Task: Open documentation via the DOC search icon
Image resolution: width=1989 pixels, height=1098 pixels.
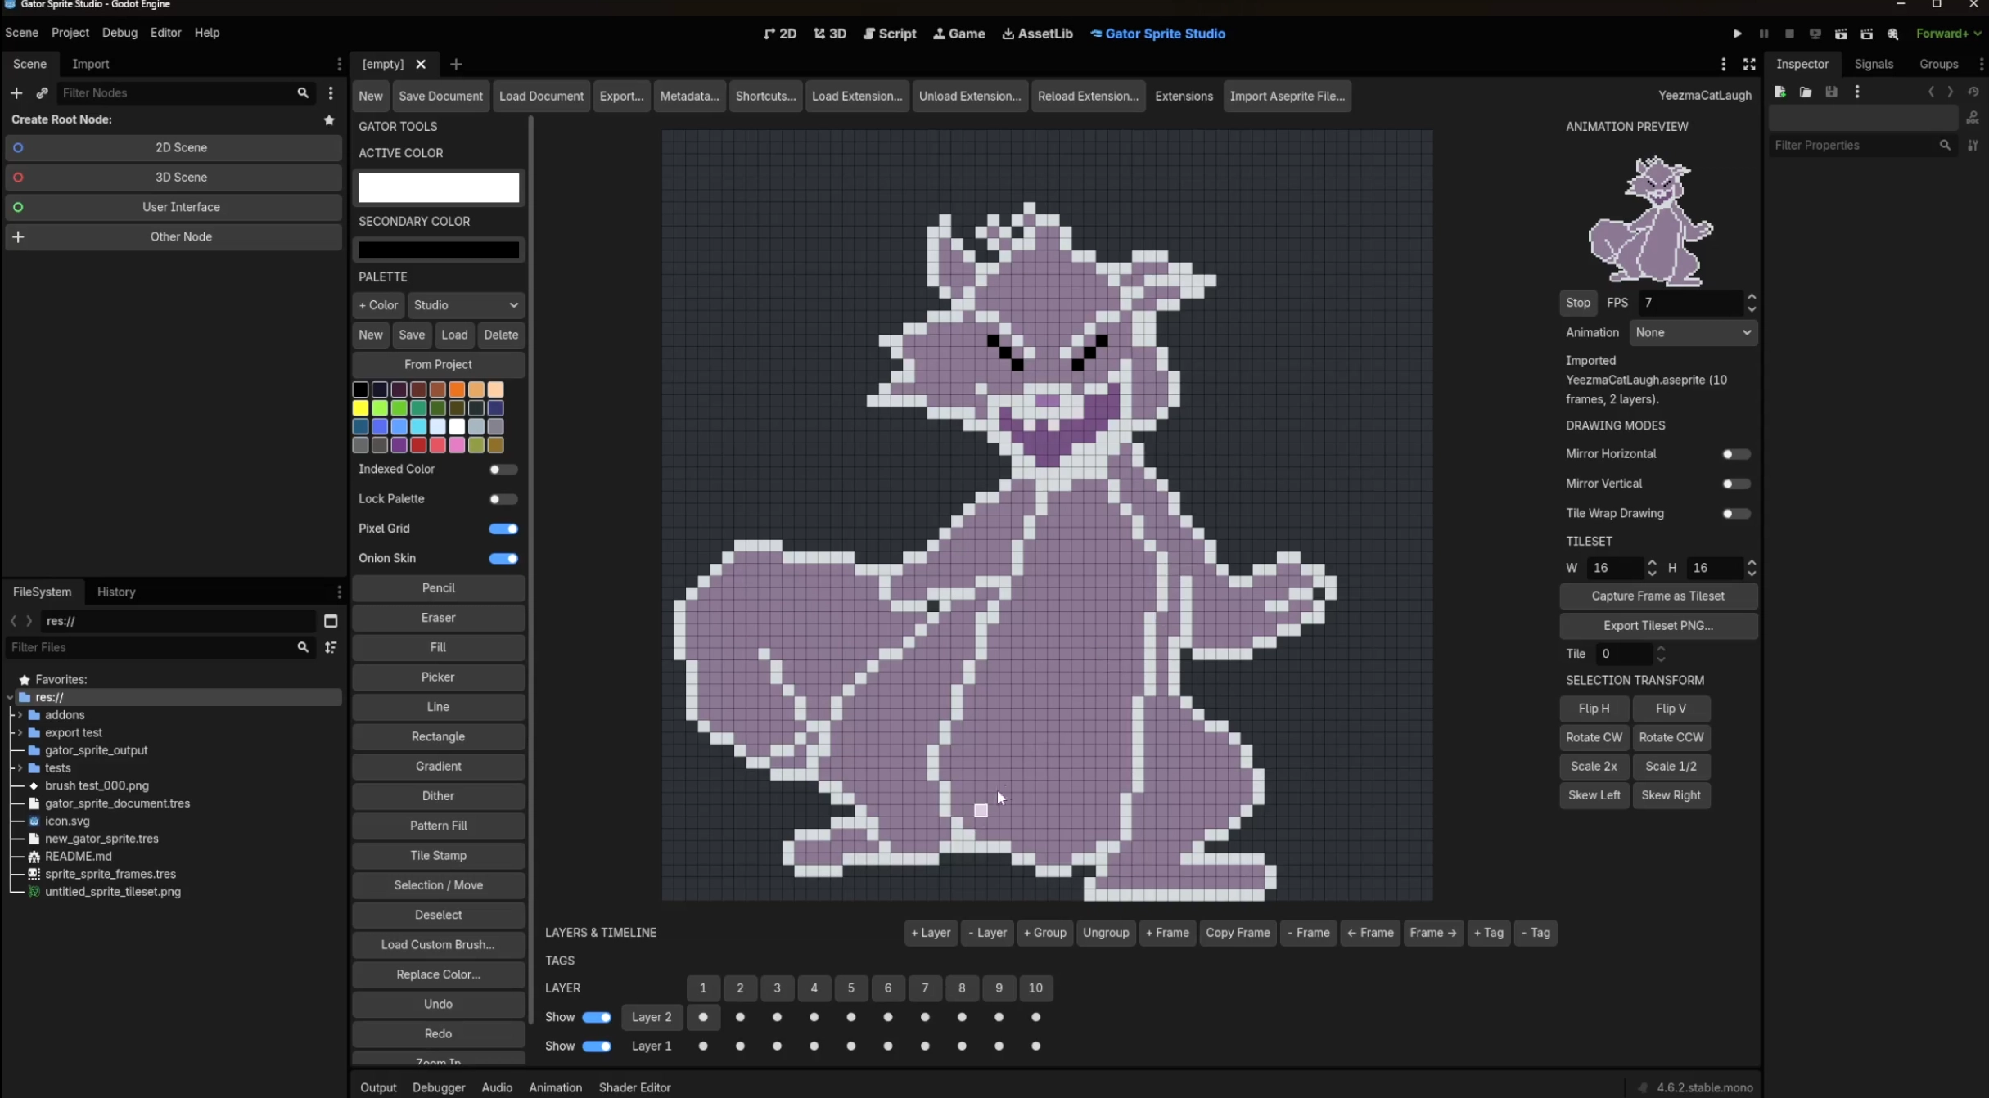Action: [1973, 119]
